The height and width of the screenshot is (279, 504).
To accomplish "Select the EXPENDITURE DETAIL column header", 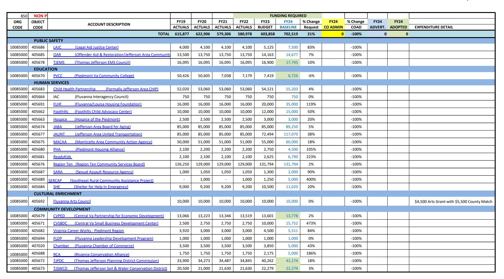I will [x=434, y=27].
